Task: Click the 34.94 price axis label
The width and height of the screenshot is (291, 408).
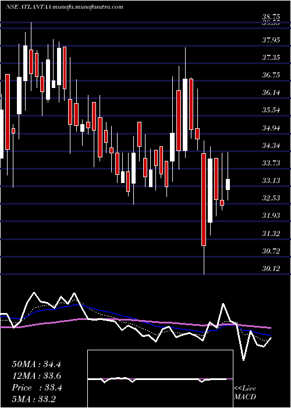Action: point(271,128)
